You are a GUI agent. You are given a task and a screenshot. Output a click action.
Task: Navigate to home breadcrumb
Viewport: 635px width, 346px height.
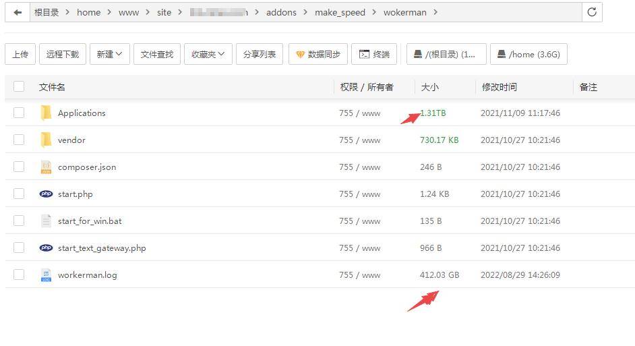(x=89, y=13)
